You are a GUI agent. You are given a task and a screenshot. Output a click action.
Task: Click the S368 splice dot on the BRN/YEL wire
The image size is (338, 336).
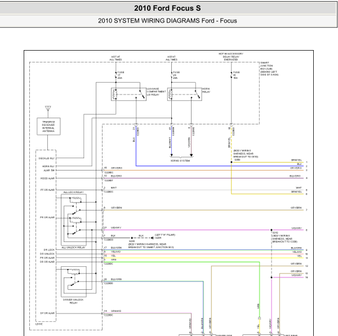[232, 162]
